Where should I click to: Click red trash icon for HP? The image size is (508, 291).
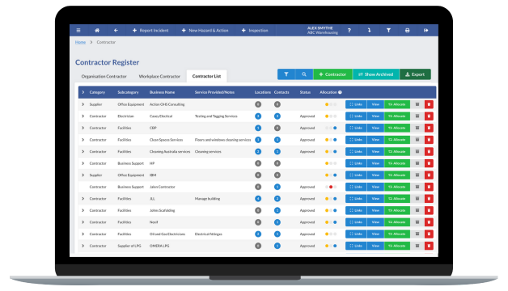coord(429,163)
